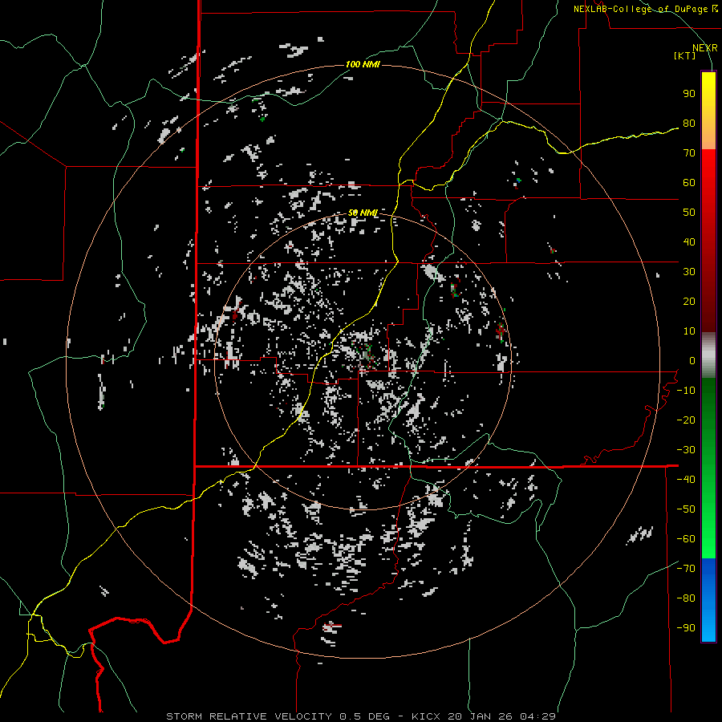Click the -80 knot scale label
Screen dimensions: 722x722
[x=686, y=598]
